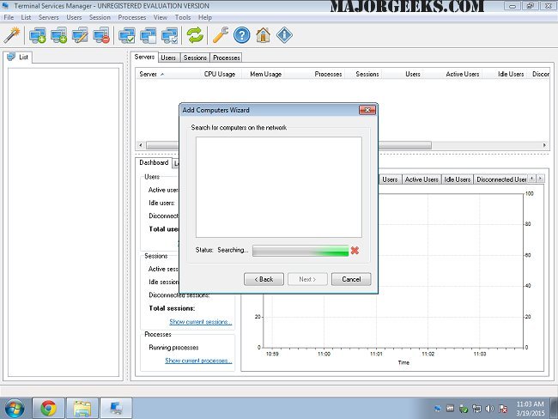Select the Dashboard tab
Image resolution: width=558 pixels, height=419 pixels.
click(154, 162)
